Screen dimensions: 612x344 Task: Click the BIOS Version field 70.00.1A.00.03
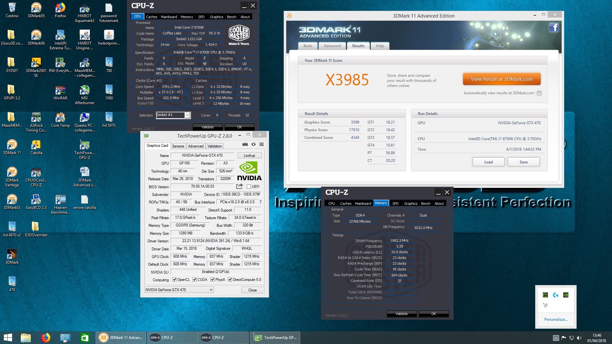tap(202, 186)
